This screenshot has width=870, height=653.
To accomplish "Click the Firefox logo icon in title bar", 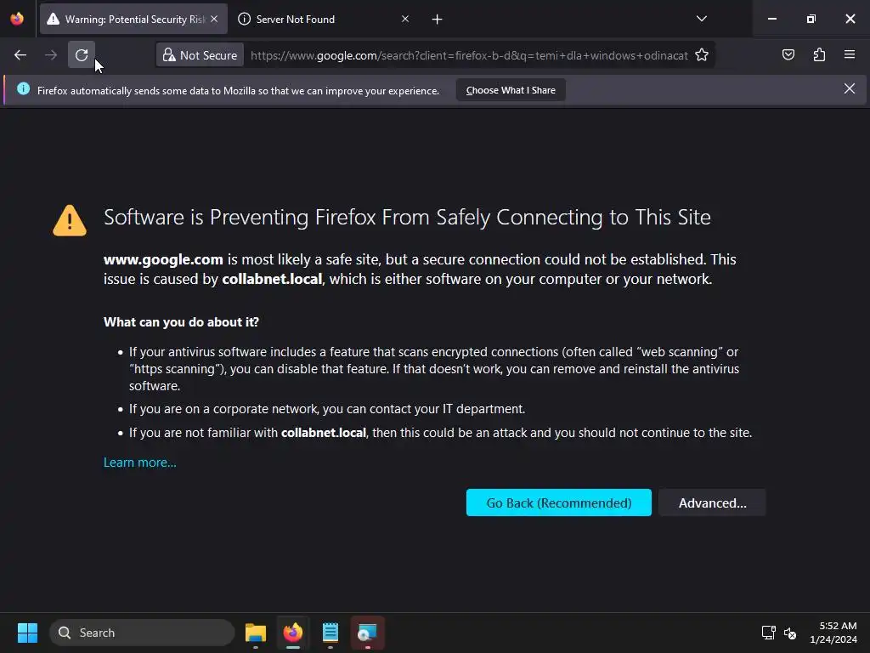I will pos(17,19).
